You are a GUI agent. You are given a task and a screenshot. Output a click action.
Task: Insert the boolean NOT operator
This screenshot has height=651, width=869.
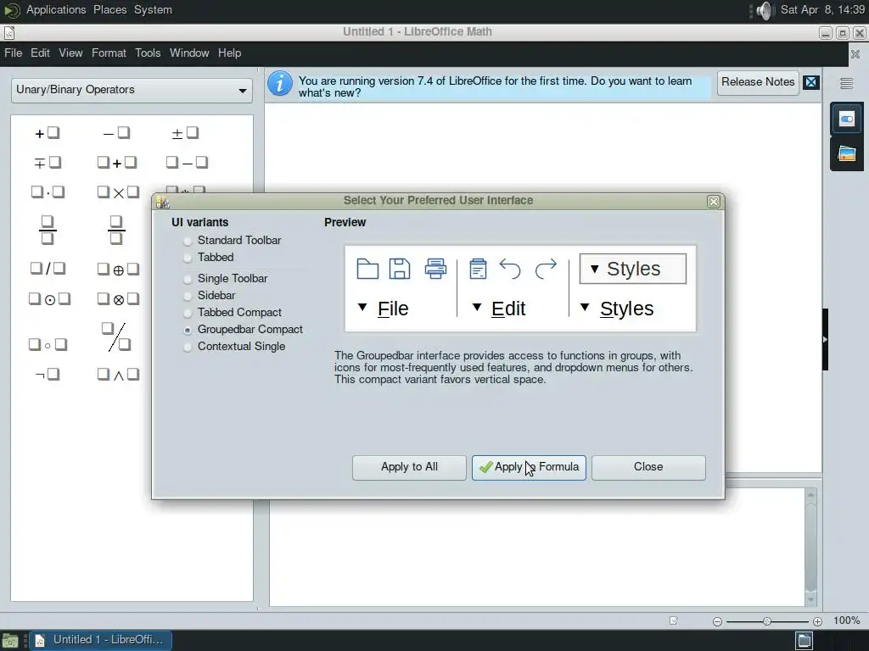(48, 375)
